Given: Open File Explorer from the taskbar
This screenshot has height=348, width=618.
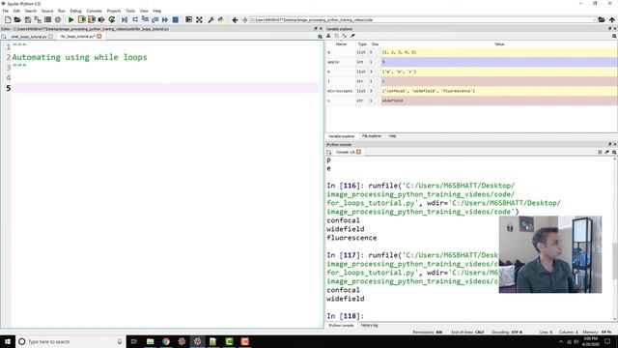Looking at the screenshot, I should coord(151,341).
